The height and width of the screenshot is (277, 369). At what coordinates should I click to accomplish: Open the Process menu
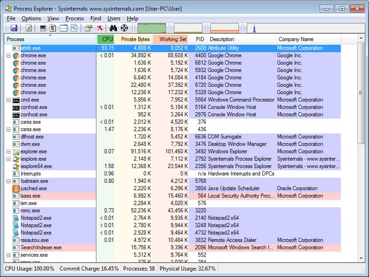point(75,18)
